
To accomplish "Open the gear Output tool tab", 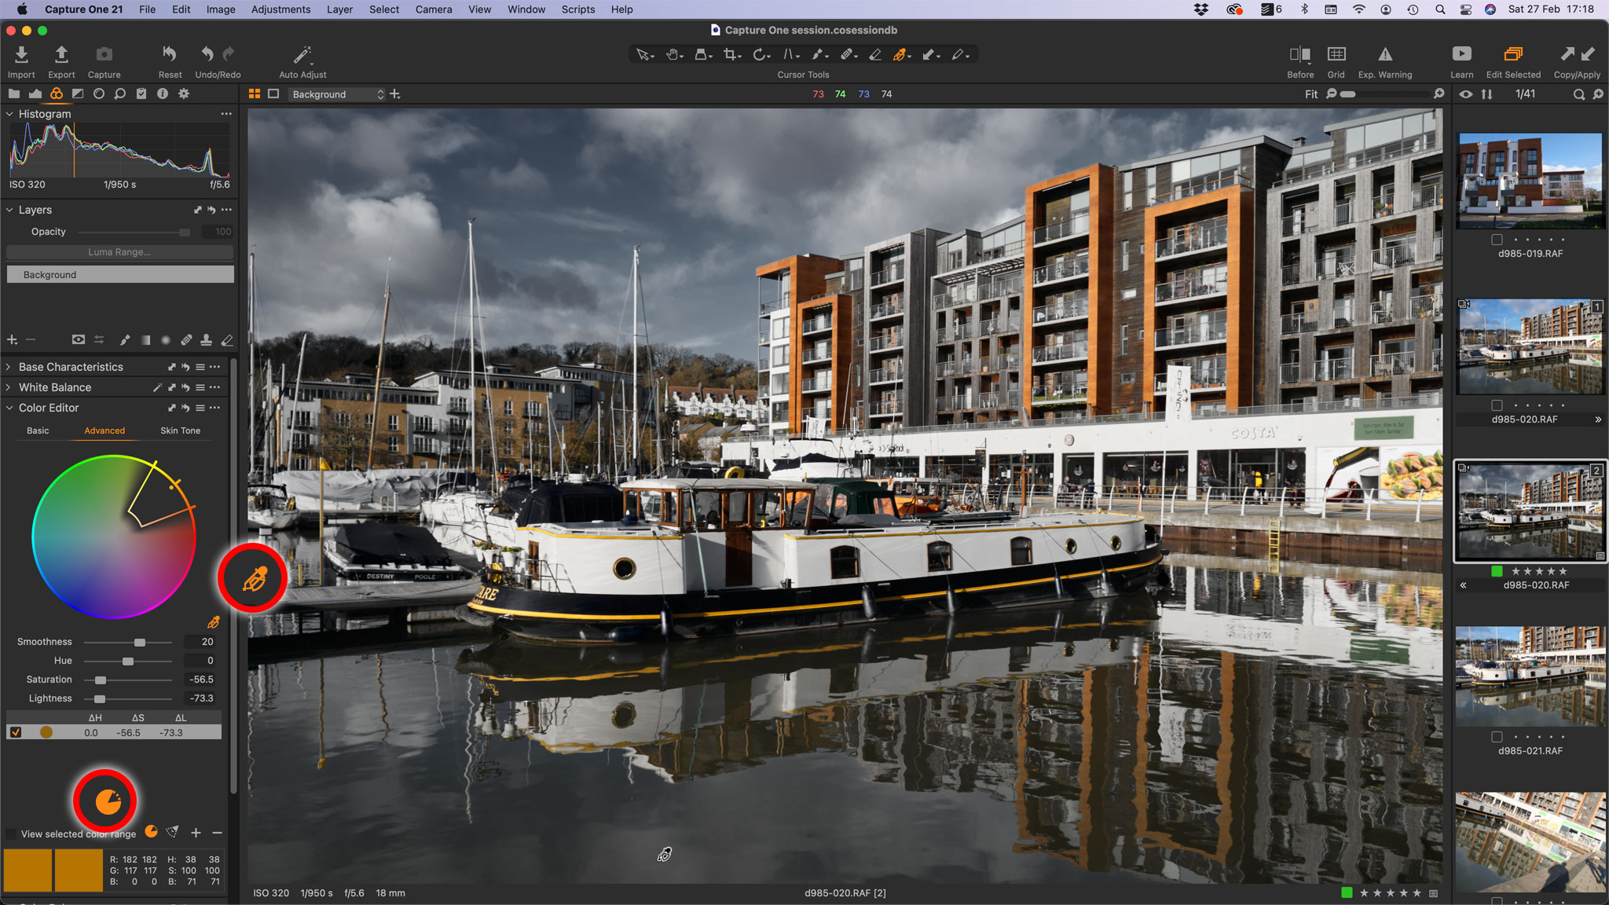I will tap(184, 93).
